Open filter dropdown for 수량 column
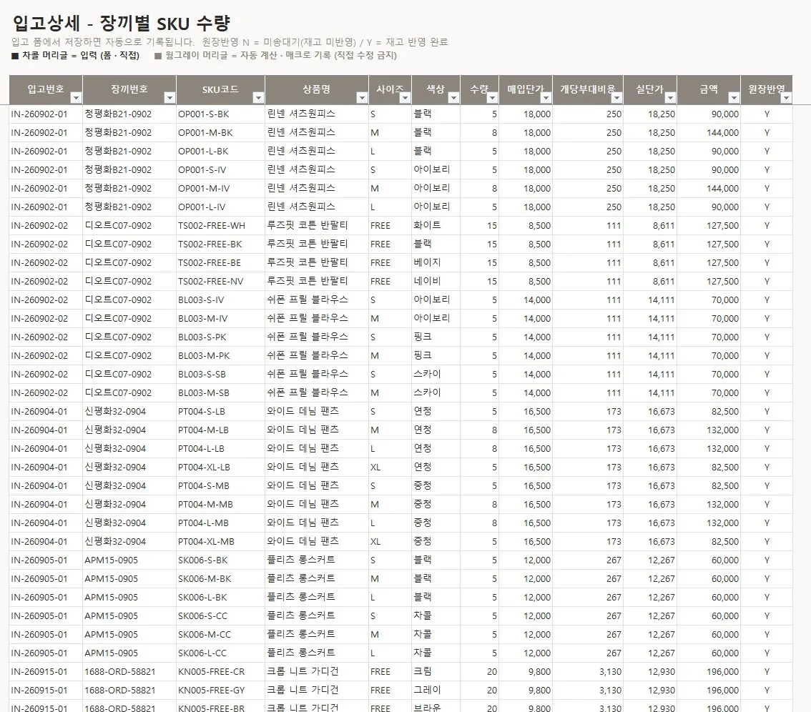 [492, 98]
